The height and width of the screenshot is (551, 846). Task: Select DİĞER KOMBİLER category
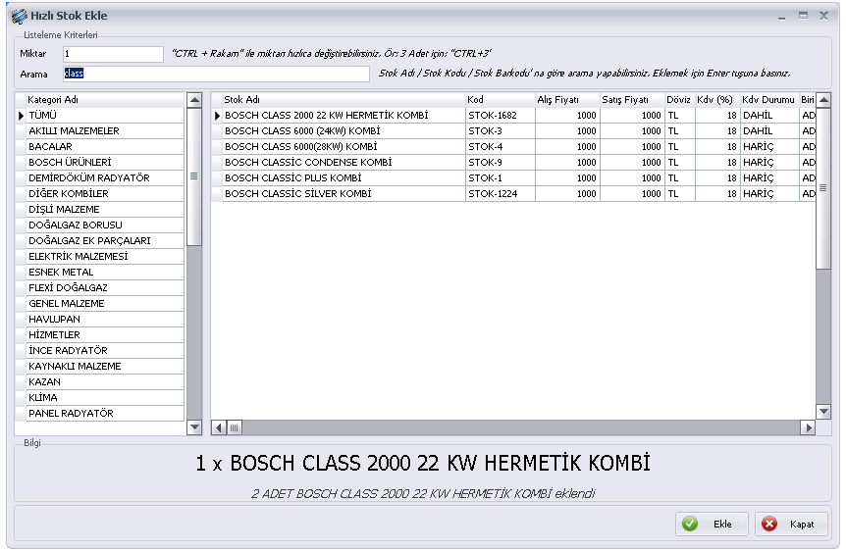click(105, 193)
